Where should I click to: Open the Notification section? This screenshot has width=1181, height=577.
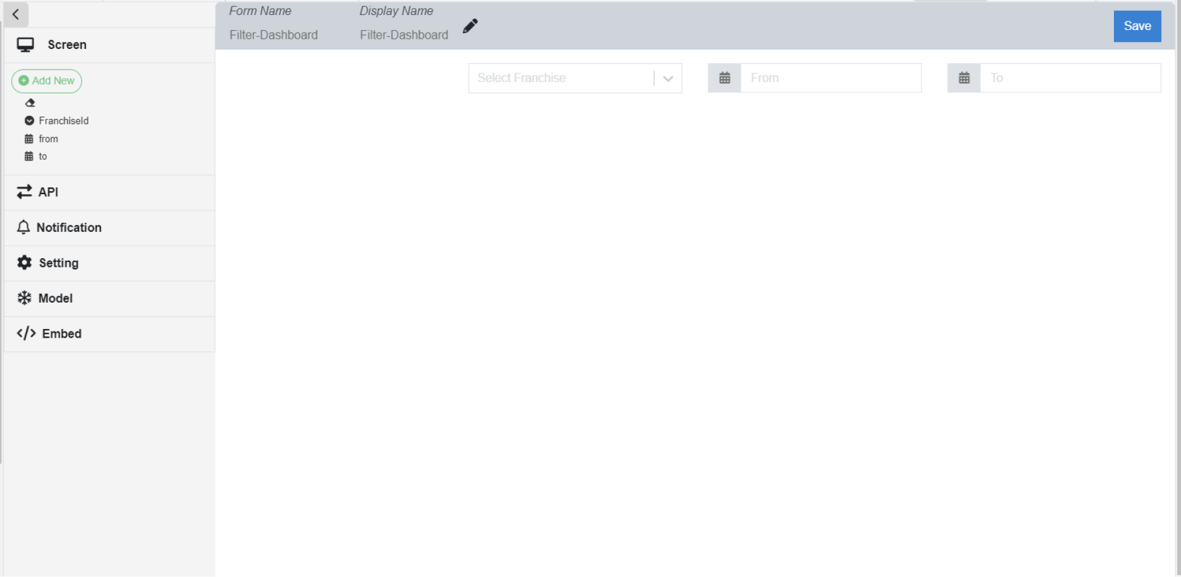[69, 228]
